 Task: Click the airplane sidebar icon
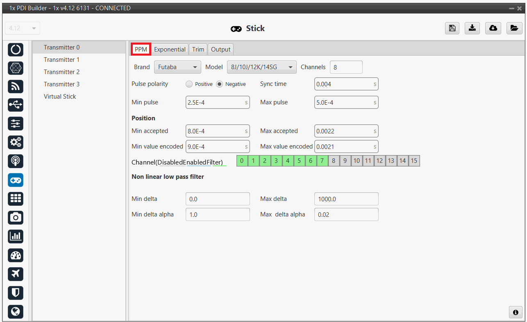coord(16,274)
